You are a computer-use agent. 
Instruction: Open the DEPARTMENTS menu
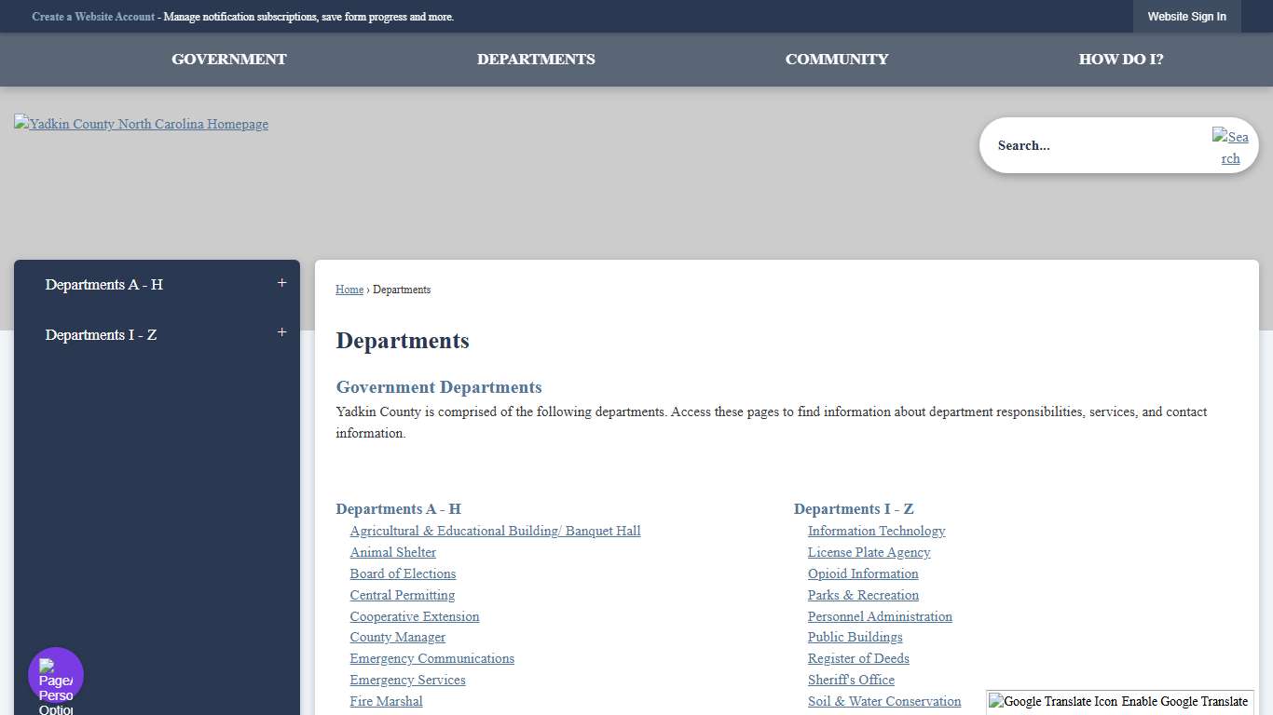coord(536,59)
